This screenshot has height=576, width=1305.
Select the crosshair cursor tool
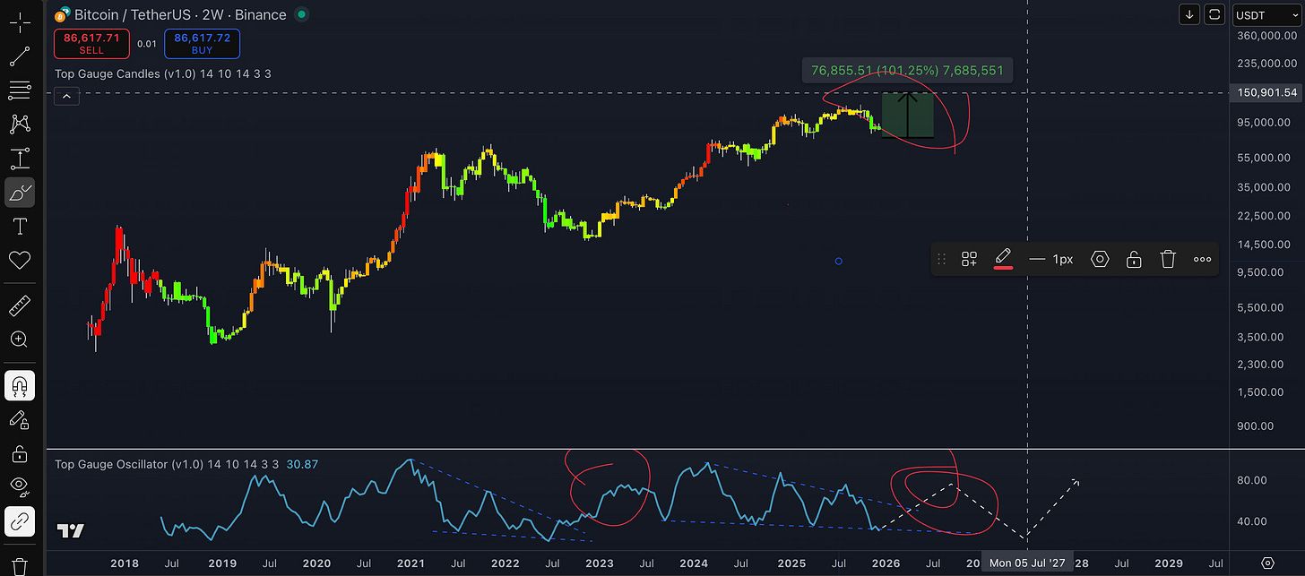[20, 23]
